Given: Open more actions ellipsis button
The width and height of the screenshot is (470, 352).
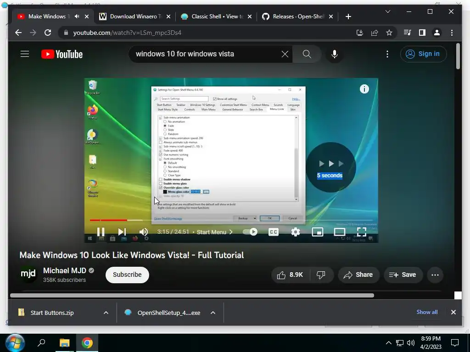Looking at the screenshot, I should pyautogui.click(x=435, y=275).
